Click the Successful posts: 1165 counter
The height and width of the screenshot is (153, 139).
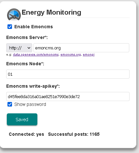74,134
